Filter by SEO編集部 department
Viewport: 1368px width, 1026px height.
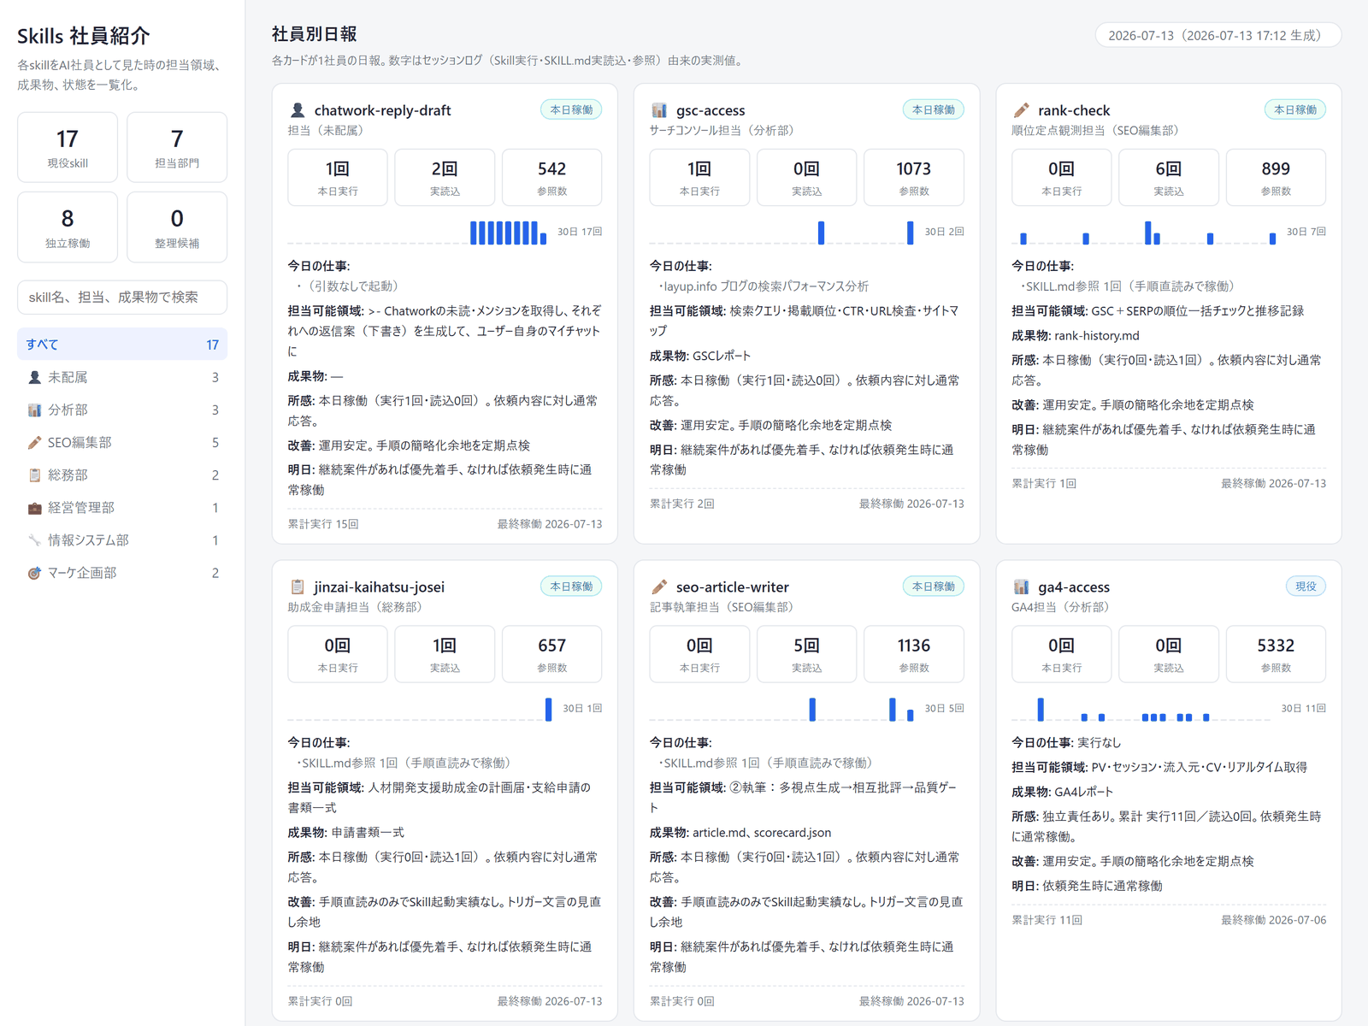click(122, 442)
